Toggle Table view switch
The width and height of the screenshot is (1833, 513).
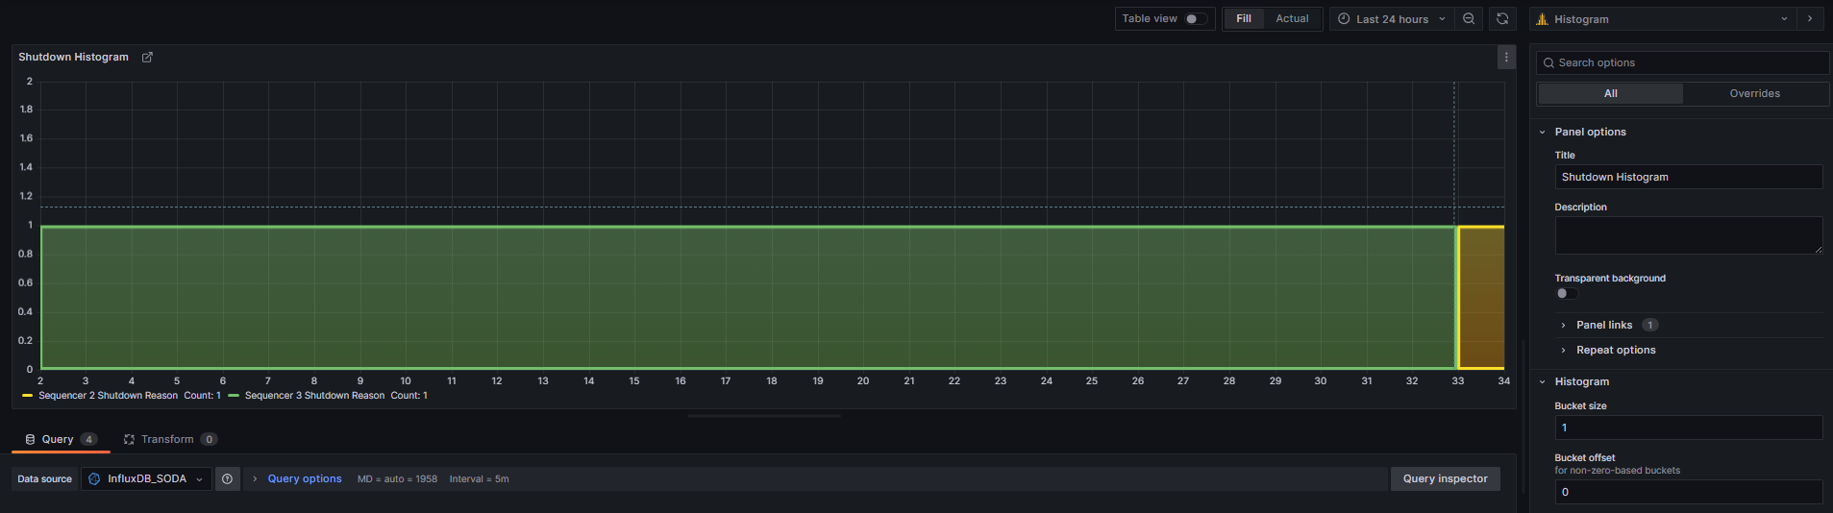click(x=1196, y=19)
